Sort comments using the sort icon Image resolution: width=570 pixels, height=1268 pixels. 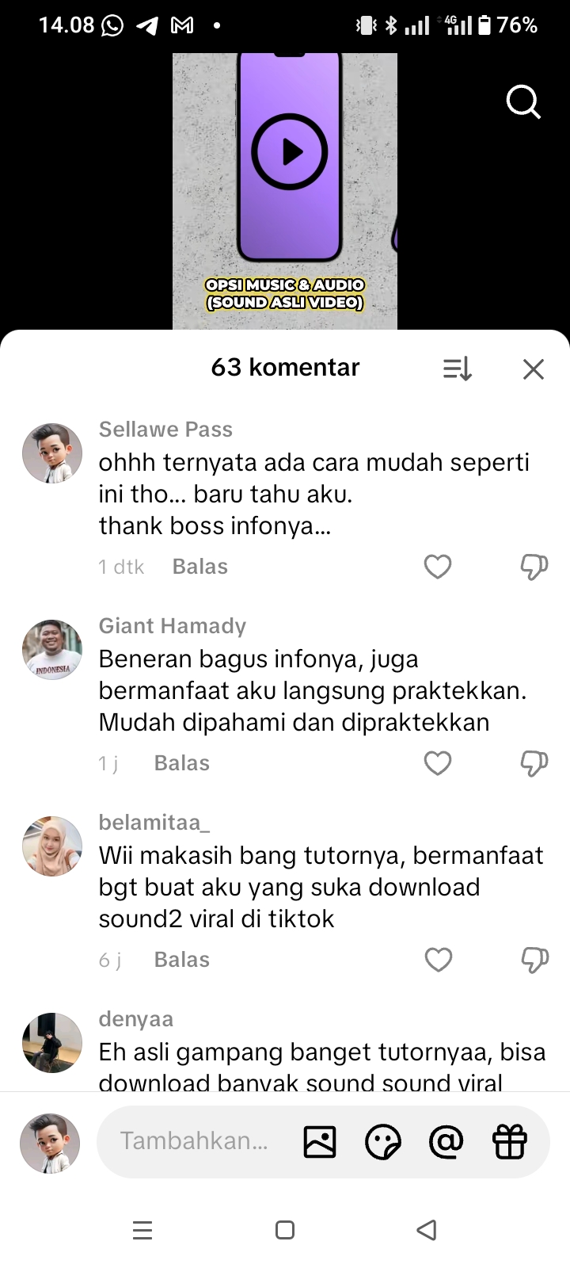457,369
